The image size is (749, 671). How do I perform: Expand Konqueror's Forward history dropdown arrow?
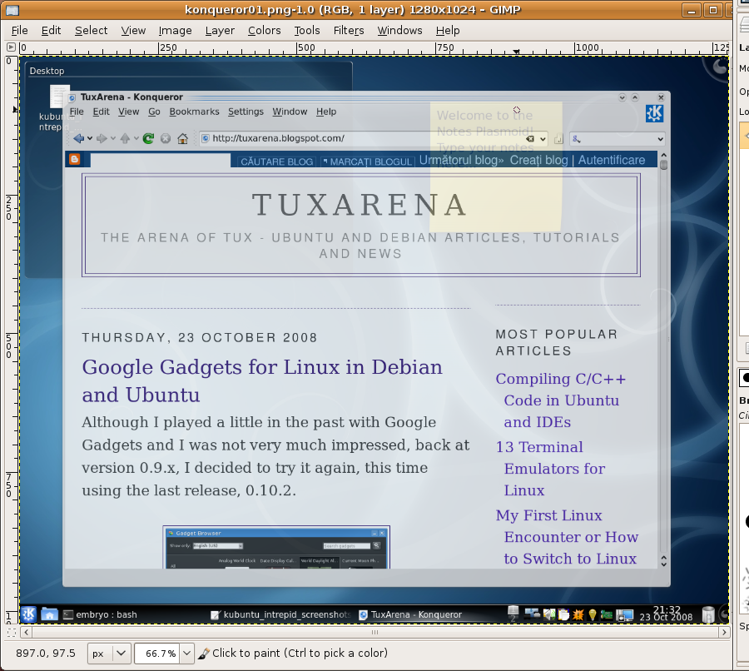click(x=112, y=138)
